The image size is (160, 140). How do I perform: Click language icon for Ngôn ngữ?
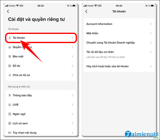10,114
